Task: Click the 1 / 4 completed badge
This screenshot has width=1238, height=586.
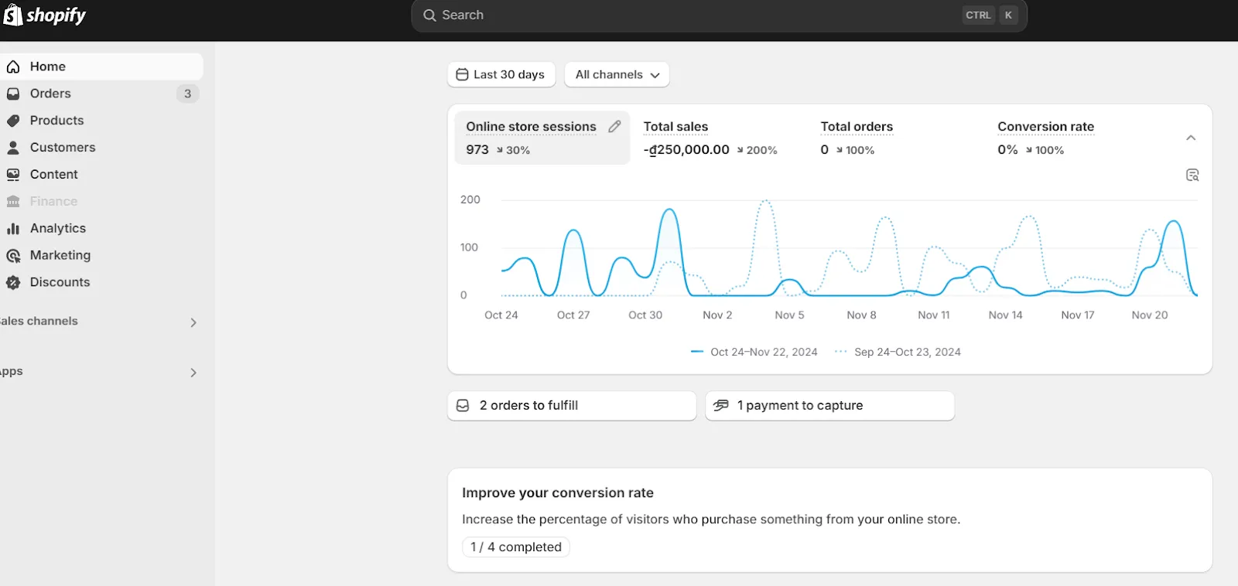Action: (x=516, y=547)
